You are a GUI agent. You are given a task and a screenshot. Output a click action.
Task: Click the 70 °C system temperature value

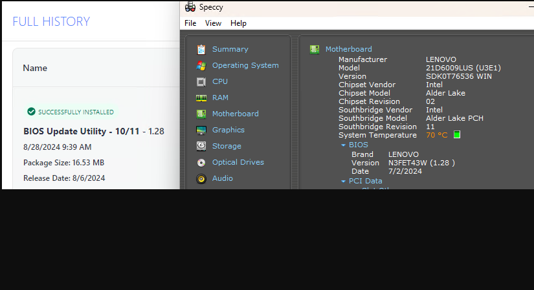coord(437,135)
